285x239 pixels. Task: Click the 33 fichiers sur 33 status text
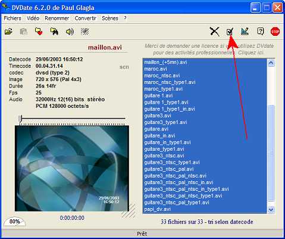click(x=207, y=222)
